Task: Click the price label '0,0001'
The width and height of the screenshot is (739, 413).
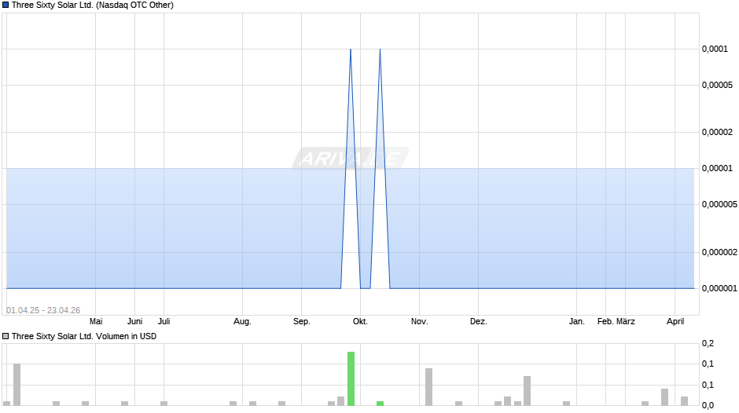Action: tap(715, 49)
